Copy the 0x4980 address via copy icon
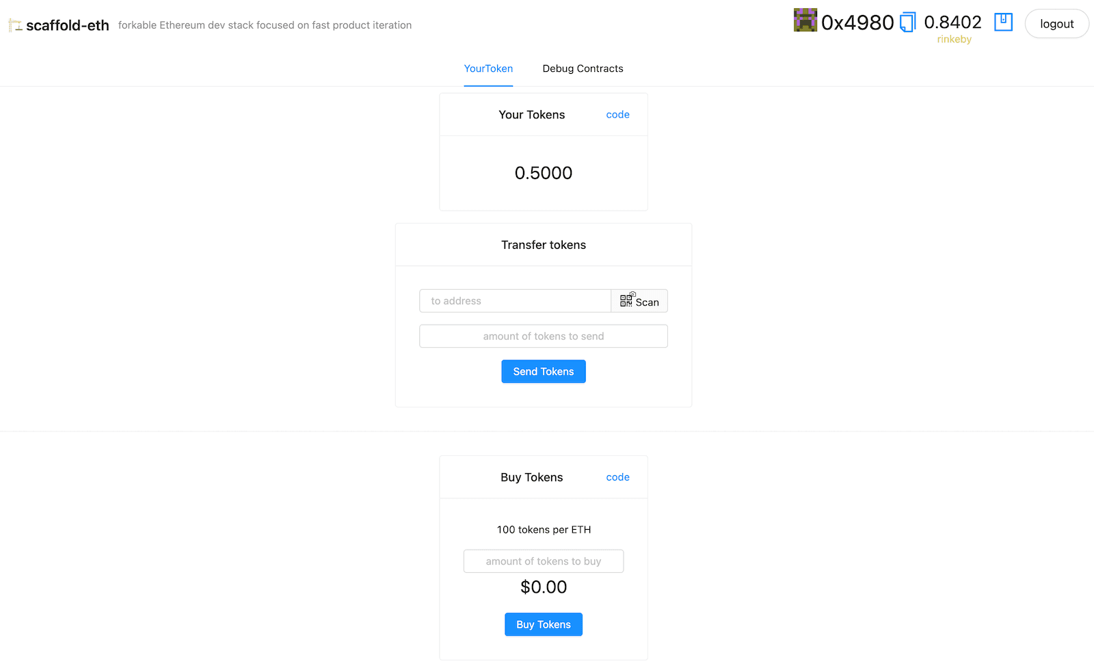This screenshot has height=670, width=1094. pos(907,23)
